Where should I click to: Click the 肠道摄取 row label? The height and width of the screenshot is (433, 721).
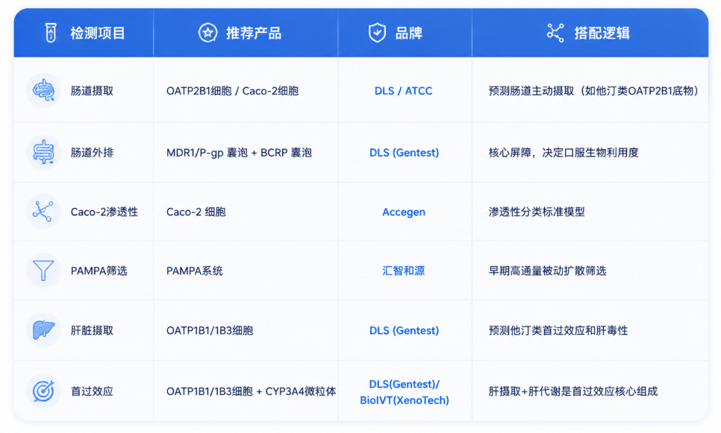pos(92,91)
